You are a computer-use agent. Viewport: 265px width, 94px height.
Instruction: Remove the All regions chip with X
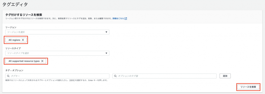point(23,40)
